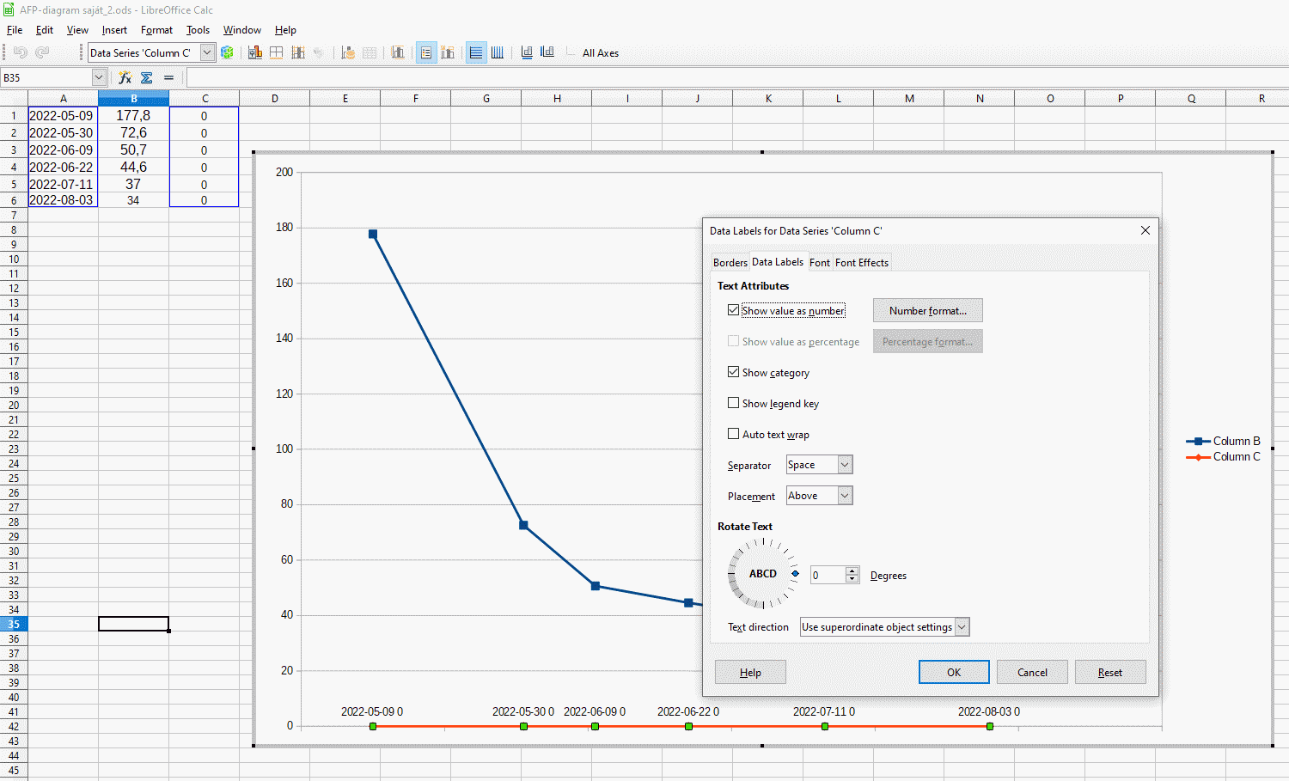Screen dimensions: 1289x781
Task: Open the File menu
Action: [x=15, y=30]
